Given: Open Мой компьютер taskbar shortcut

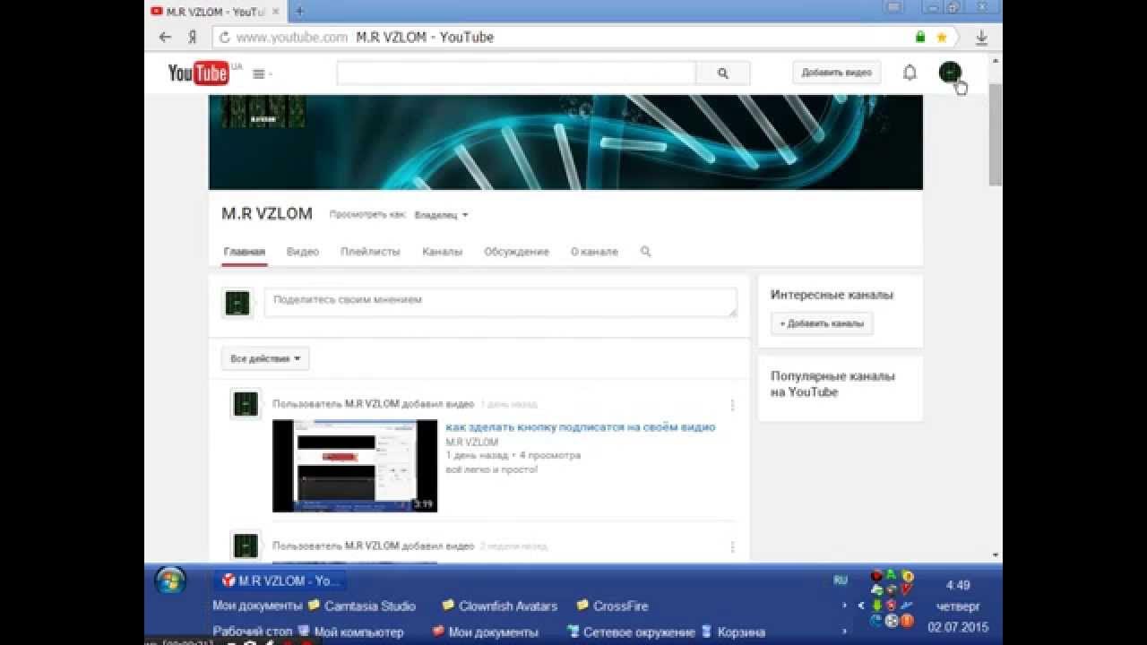Looking at the screenshot, I should pos(350,632).
